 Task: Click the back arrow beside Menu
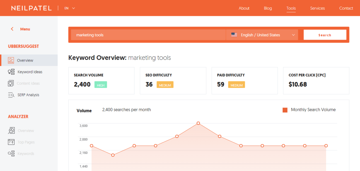point(12,29)
